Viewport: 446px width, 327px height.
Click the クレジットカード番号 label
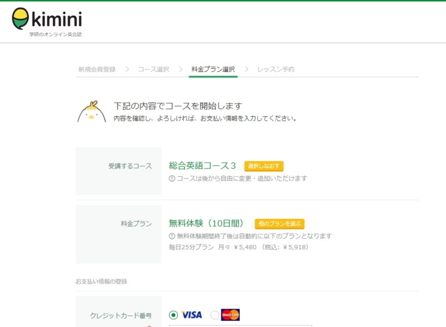121,315
